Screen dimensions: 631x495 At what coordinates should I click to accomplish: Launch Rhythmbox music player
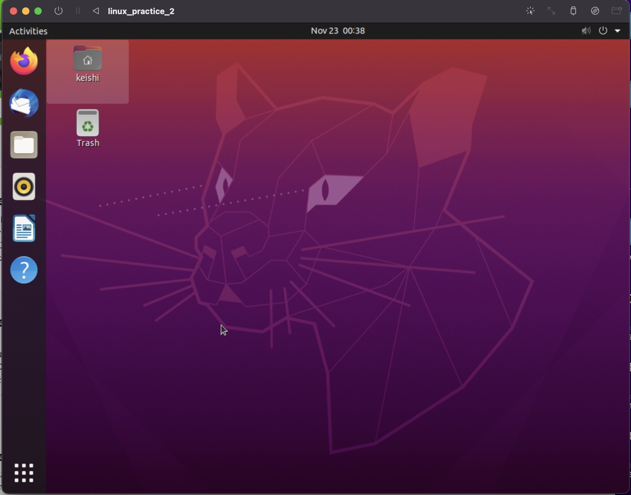tap(24, 186)
